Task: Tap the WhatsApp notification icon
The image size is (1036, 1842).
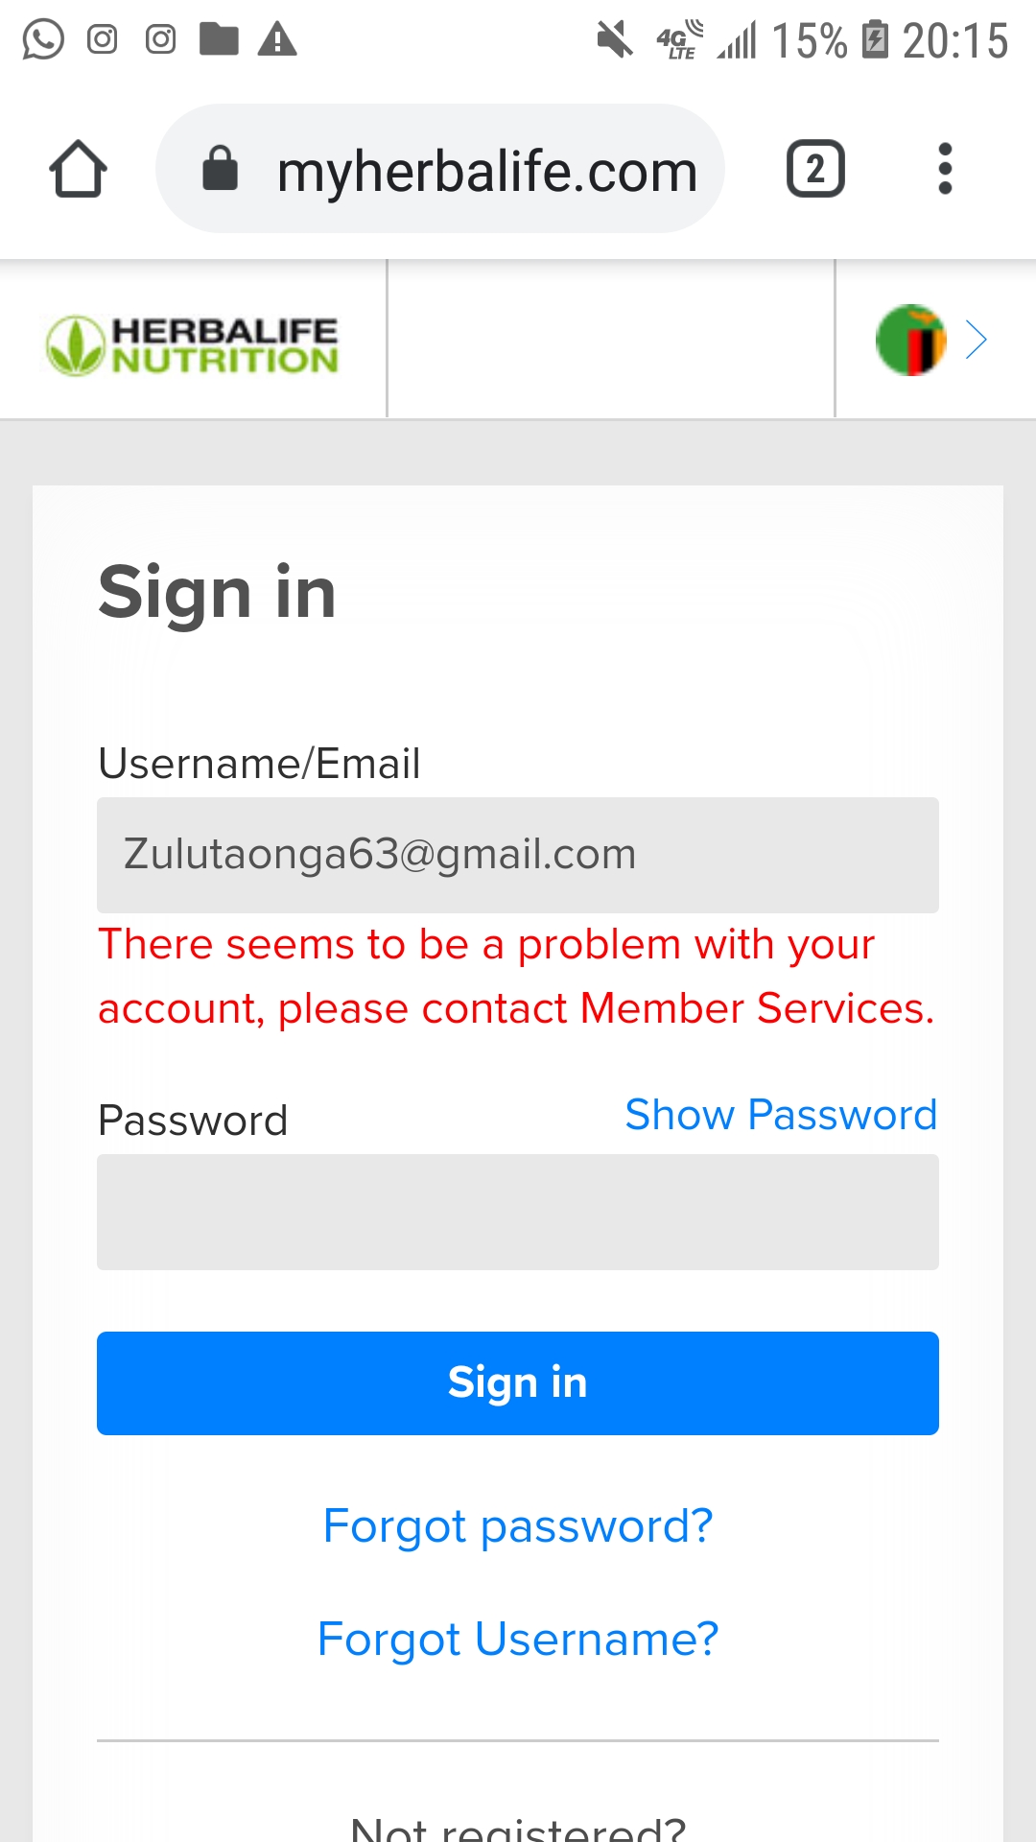Action: click(x=43, y=39)
